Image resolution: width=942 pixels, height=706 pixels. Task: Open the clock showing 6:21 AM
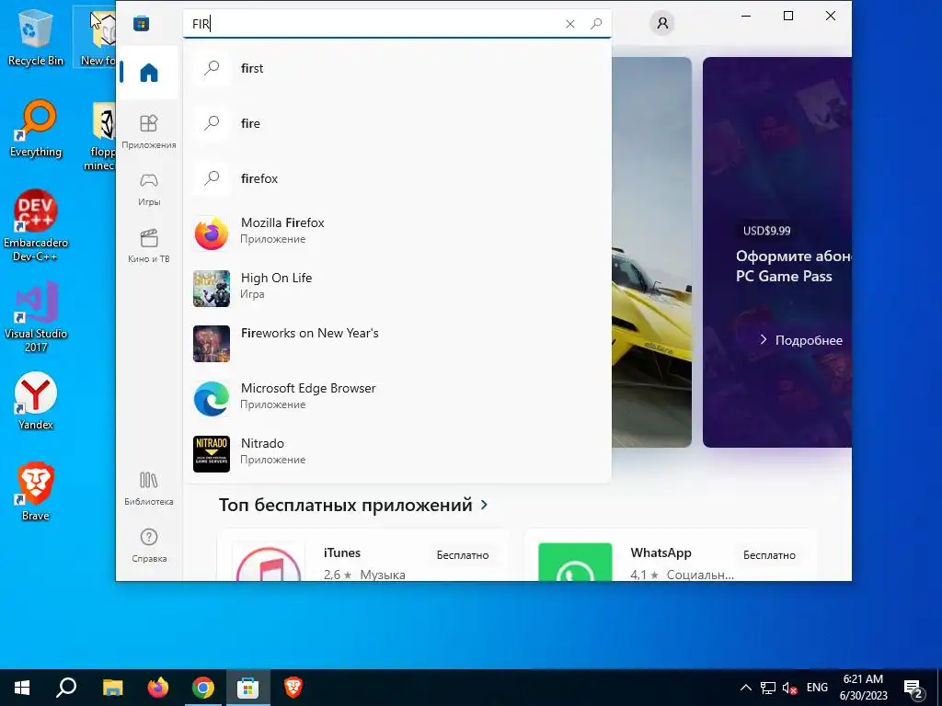coord(863,688)
